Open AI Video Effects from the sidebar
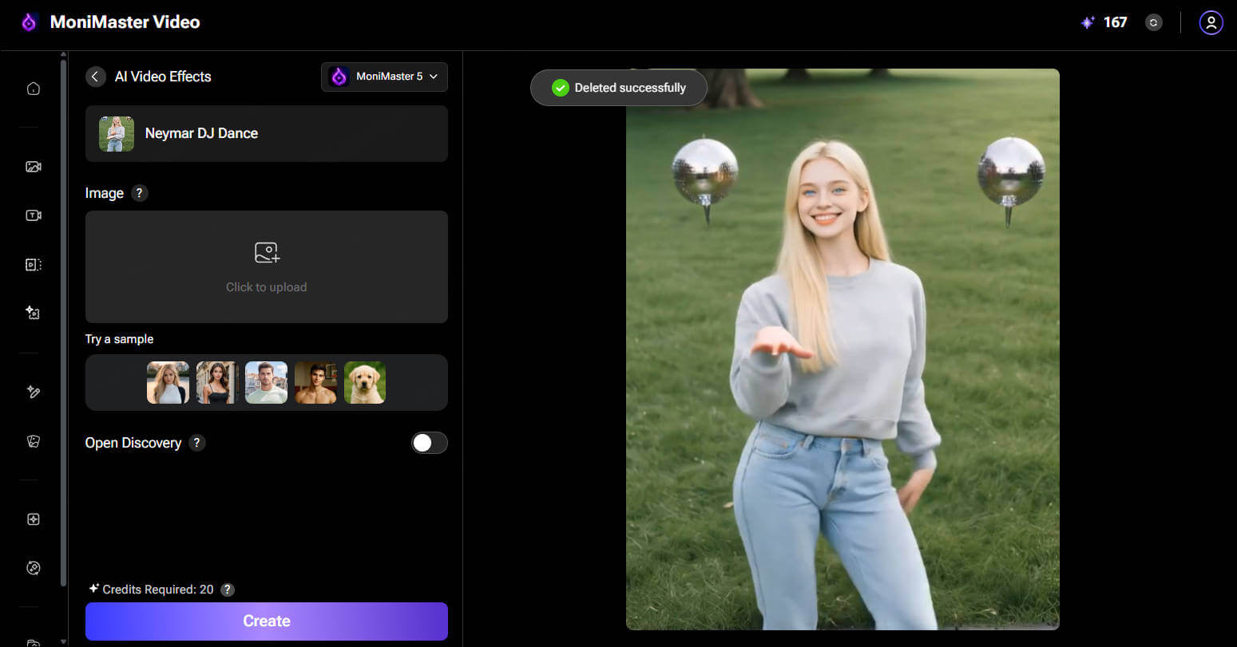Screen dimensions: 1237x647 click(x=33, y=313)
